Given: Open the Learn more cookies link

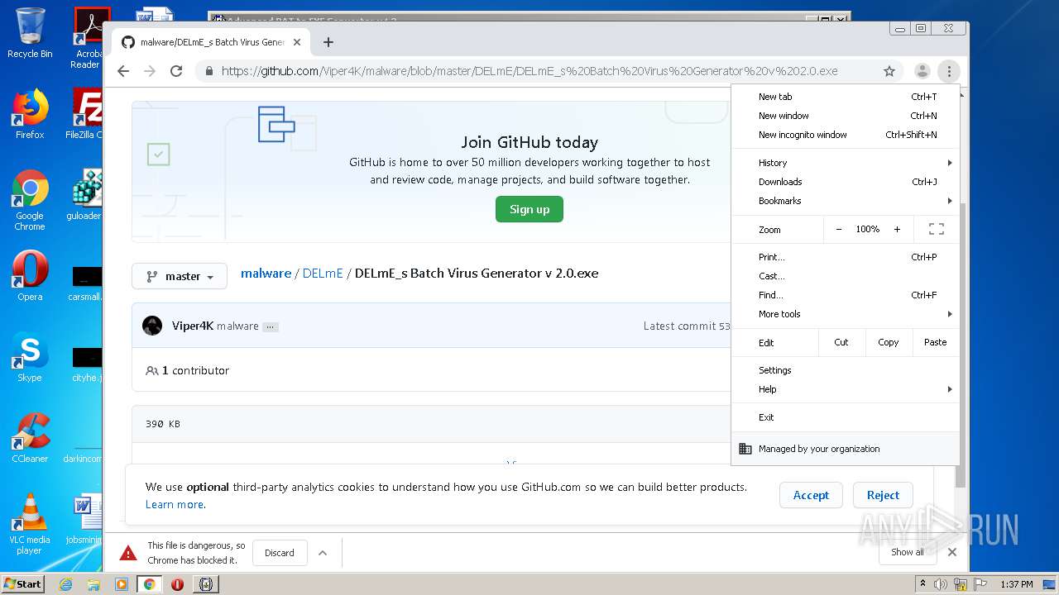Looking at the screenshot, I should 175,504.
